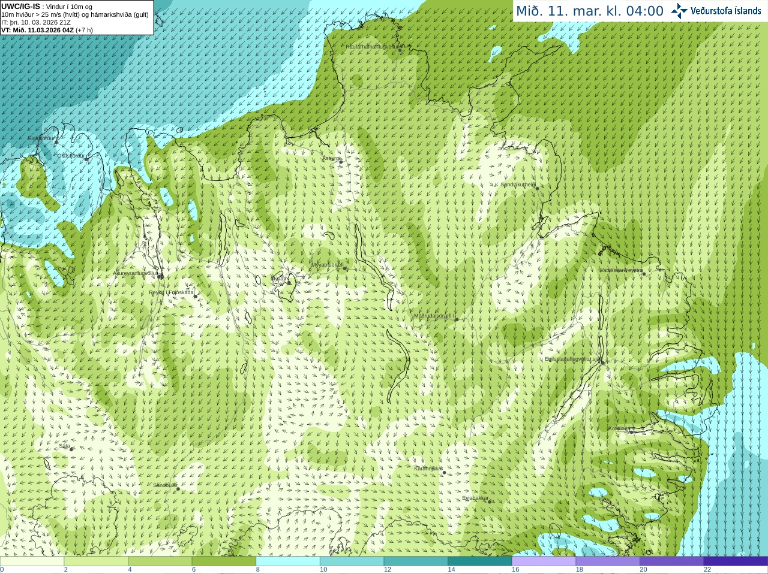Screen dimensions: 768x574
Task: Click the 2–4 m/s light green legend swatch
Action: 96,561
